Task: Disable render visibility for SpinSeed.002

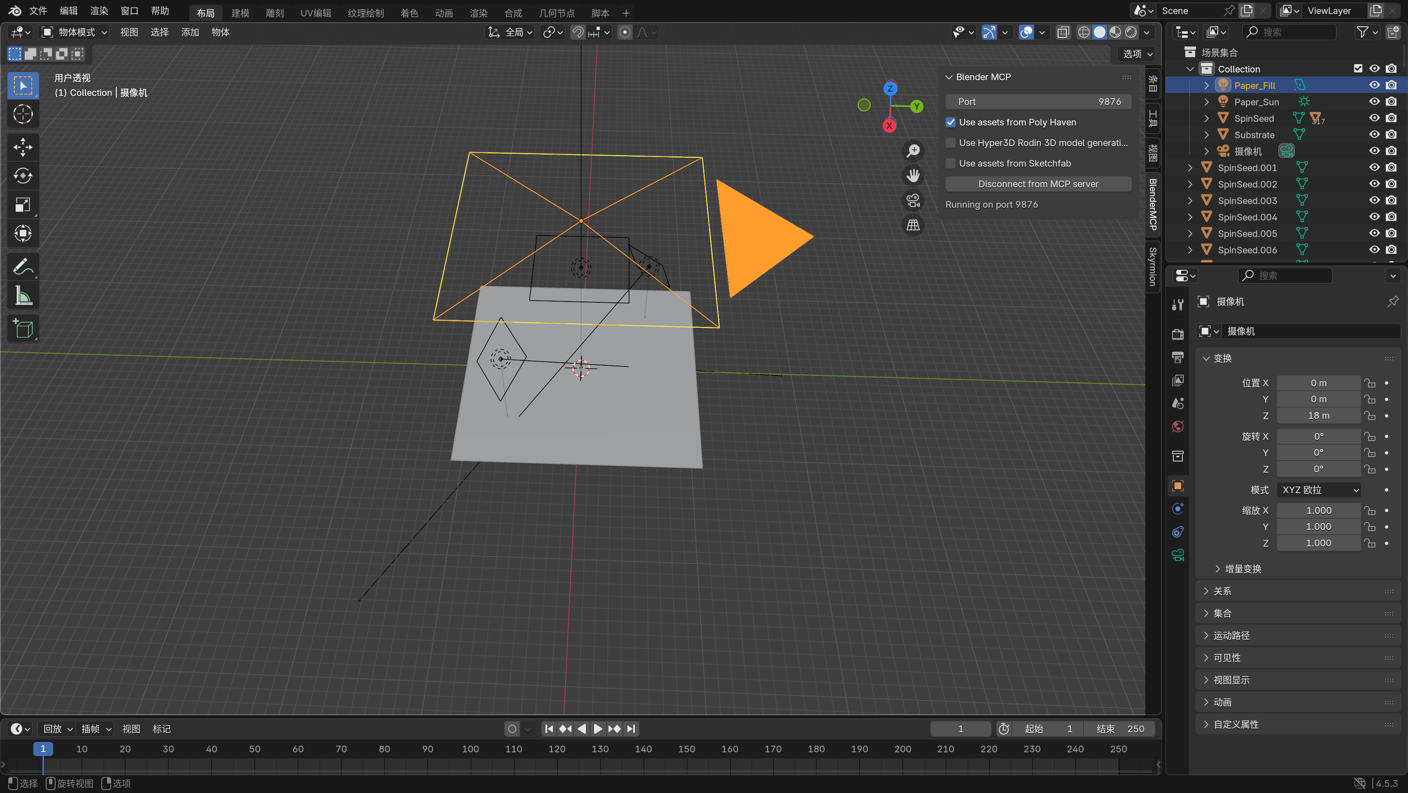Action: [1391, 184]
